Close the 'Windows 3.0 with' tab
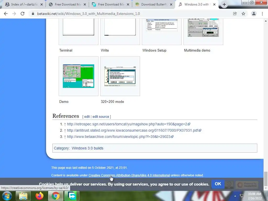This screenshot has height=201, width=268. [214, 5]
